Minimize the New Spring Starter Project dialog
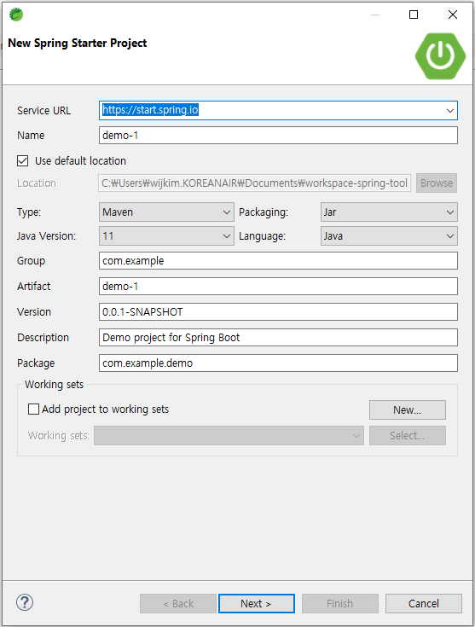This screenshot has width=475, height=627. click(375, 15)
